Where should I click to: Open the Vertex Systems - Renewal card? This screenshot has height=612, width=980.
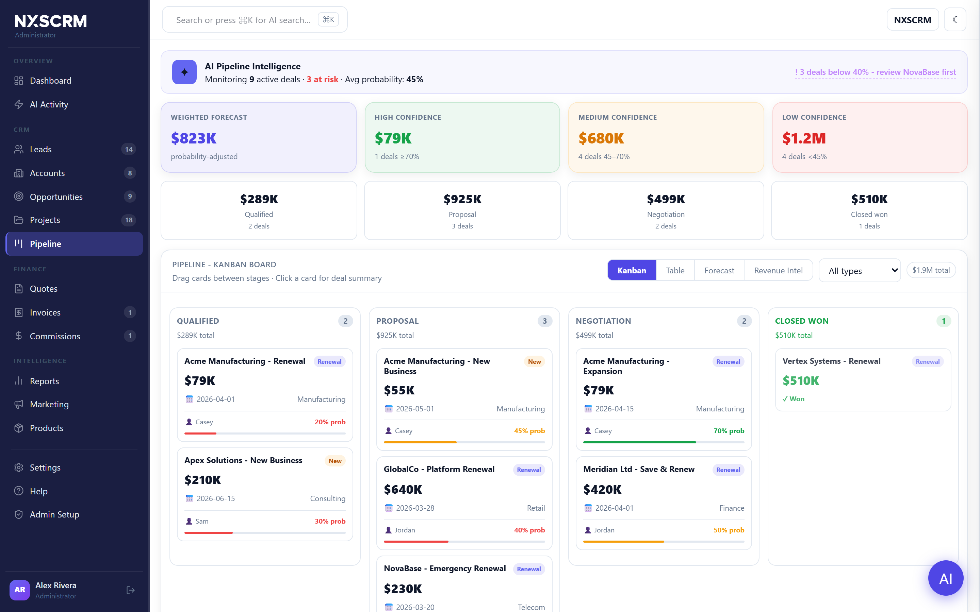(863, 380)
